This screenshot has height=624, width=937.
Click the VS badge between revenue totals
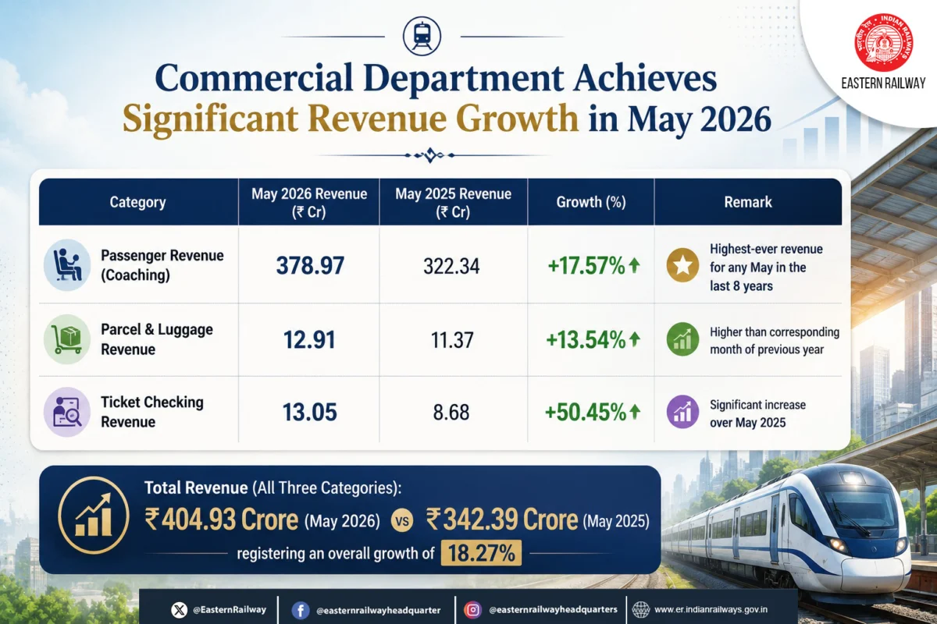[403, 520]
